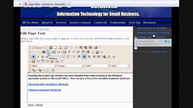The image size is (193, 108).
Task: Open the About Us menu item
Action: 47,22
